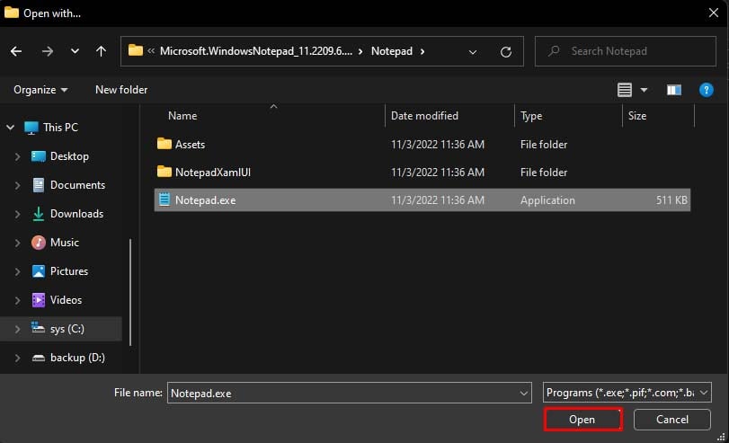Select the sys (C:) drive

[x=67, y=329]
